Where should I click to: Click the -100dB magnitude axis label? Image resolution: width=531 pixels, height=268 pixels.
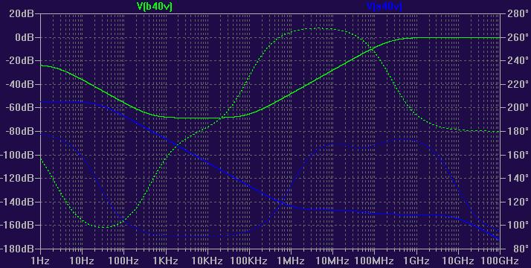(17, 155)
